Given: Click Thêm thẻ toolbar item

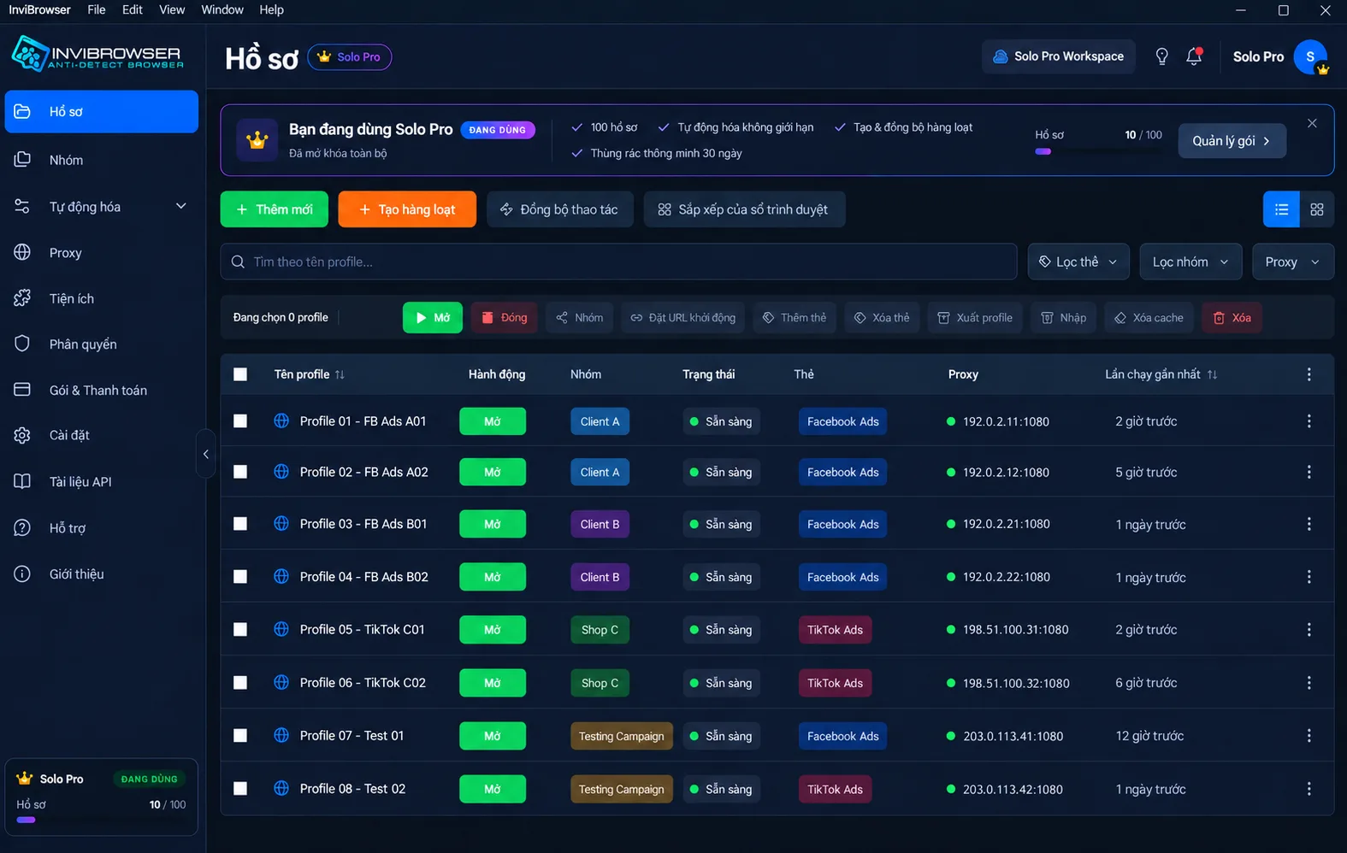Looking at the screenshot, I should coord(795,318).
